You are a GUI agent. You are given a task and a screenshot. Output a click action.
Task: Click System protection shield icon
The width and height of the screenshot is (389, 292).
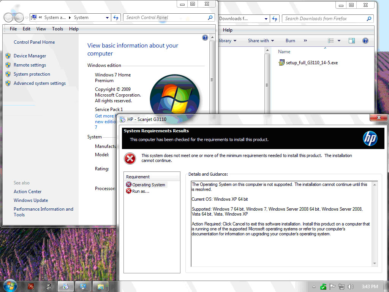(x=8, y=74)
